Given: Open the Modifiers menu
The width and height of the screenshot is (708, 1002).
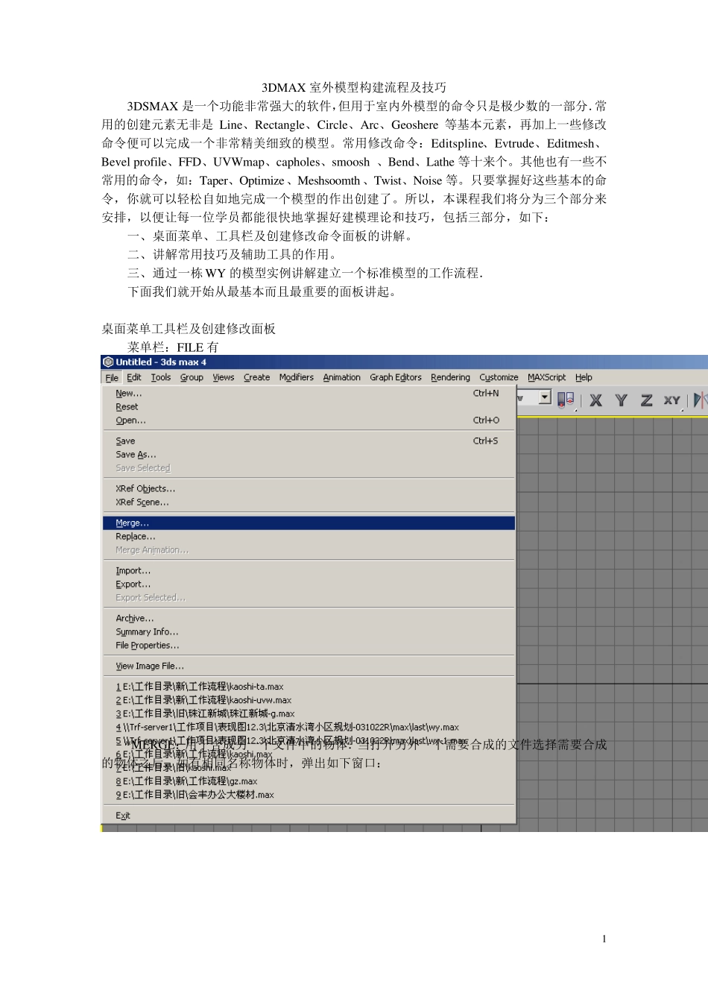Looking at the screenshot, I should [x=297, y=377].
